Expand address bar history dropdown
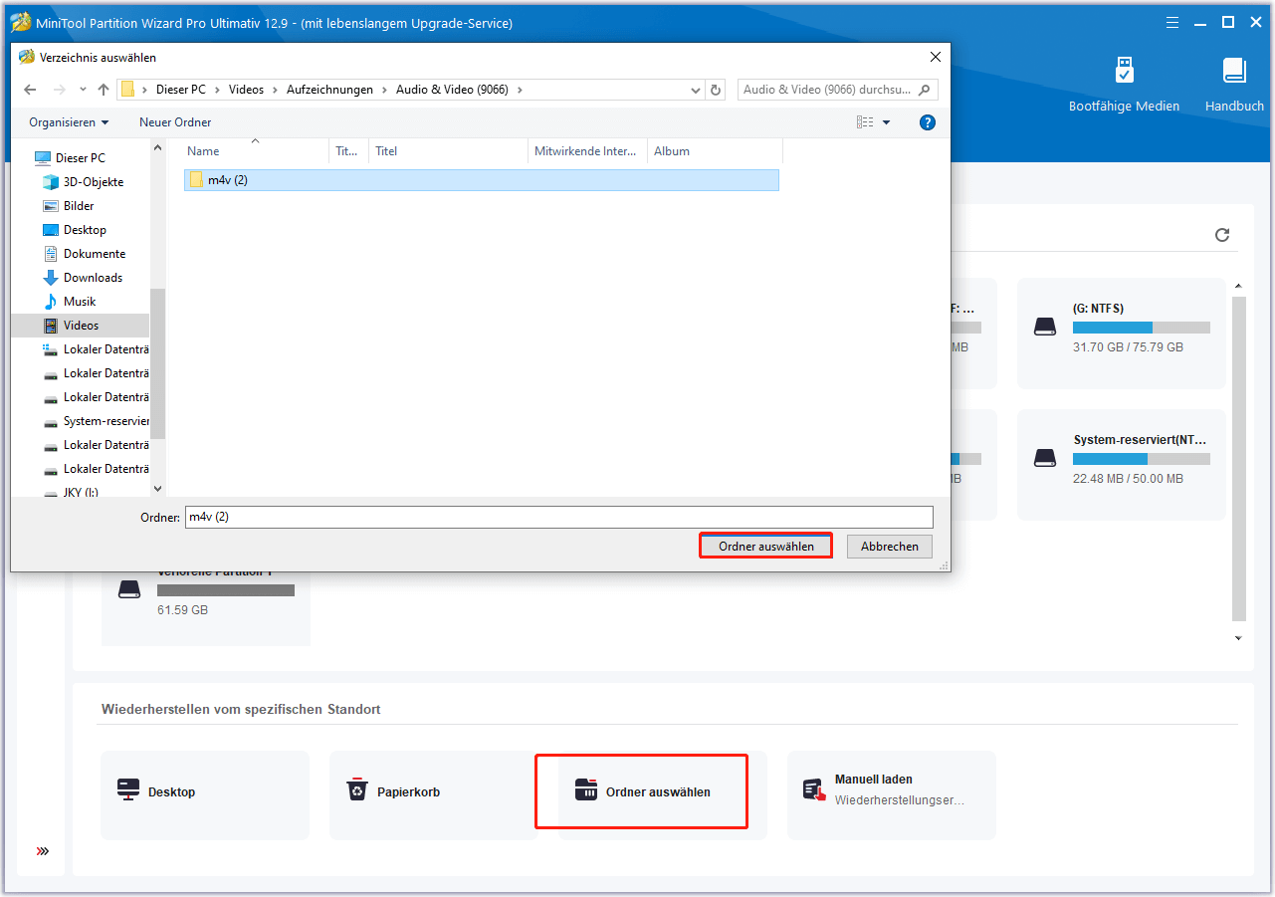The image size is (1275, 897). pyautogui.click(x=696, y=90)
